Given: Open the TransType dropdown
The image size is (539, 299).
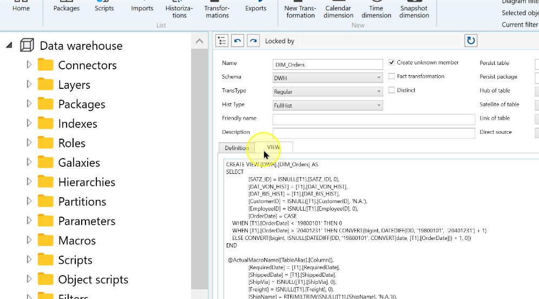Looking at the screenshot, I should [327, 92].
